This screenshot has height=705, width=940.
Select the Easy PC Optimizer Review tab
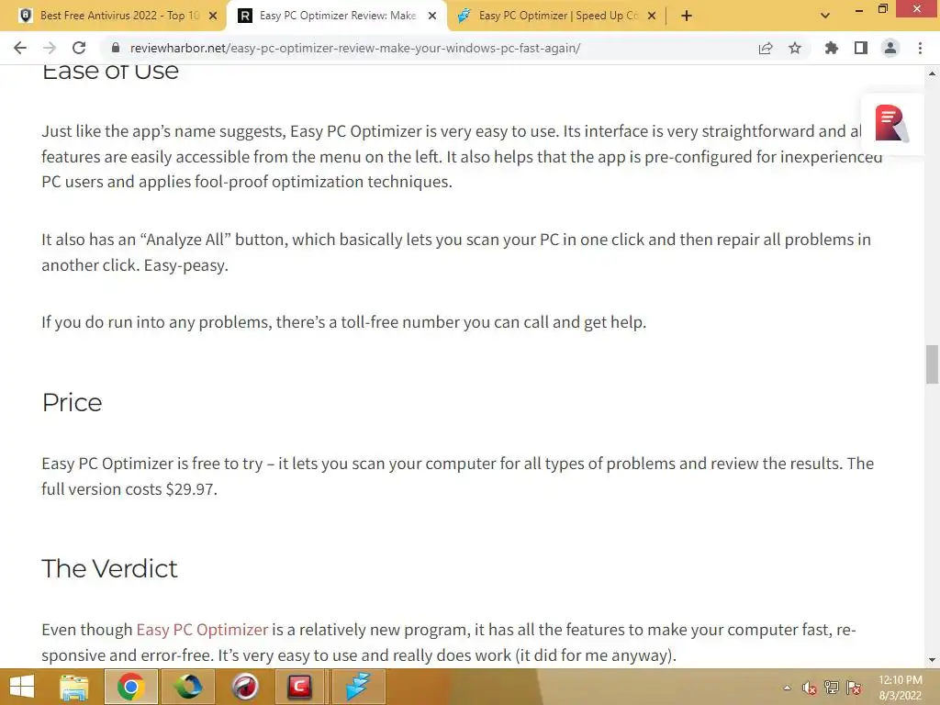[338, 16]
